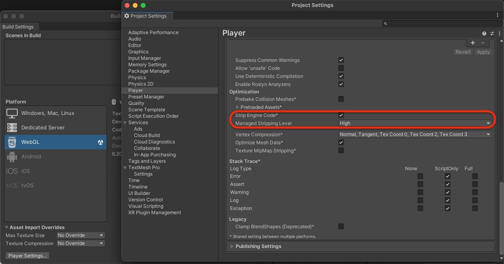This screenshot has width=504, height=264.
Task: Select the Dedicated Server platform icon
Action: pyautogui.click(x=12, y=128)
